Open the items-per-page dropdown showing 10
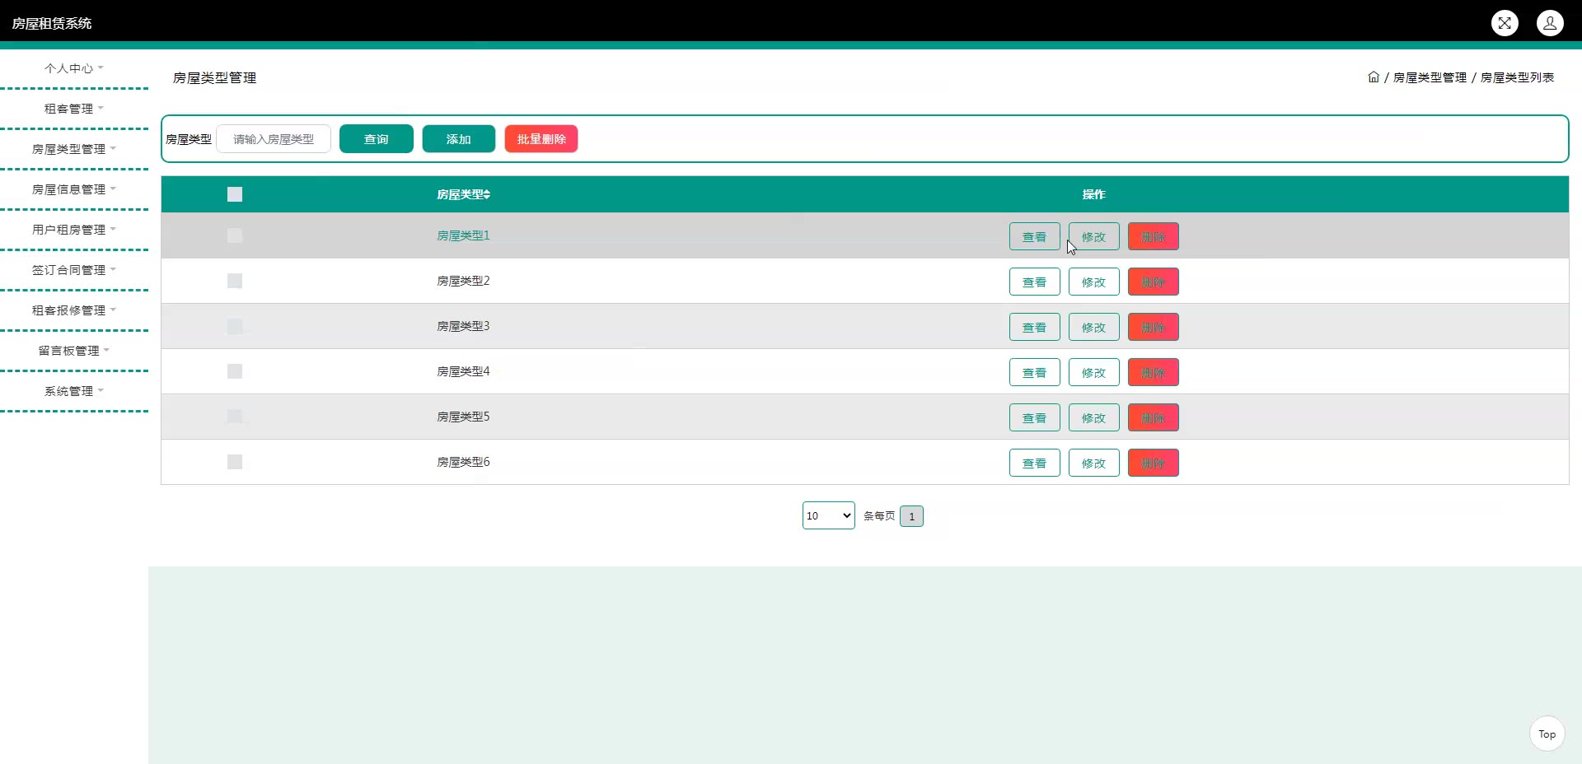 [x=829, y=515]
